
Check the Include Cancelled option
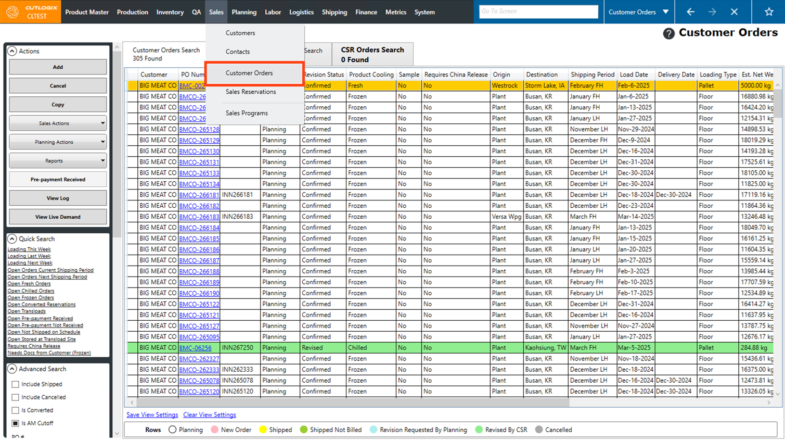[x=16, y=397]
